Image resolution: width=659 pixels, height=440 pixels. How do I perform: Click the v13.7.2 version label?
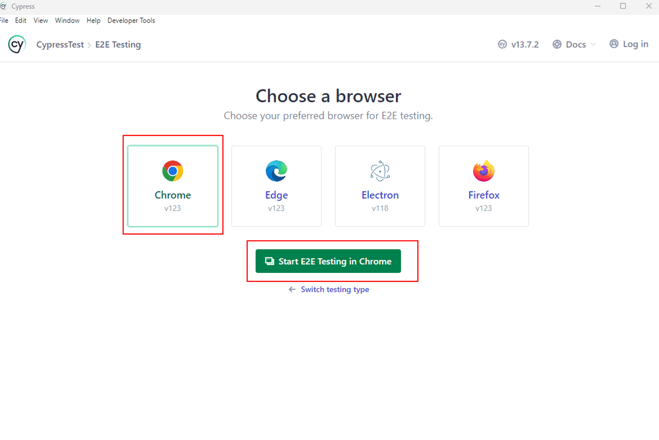(x=525, y=44)
